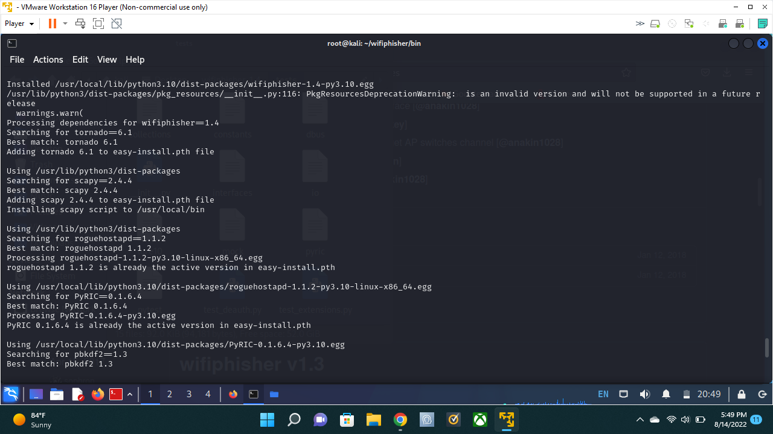Switch to workspace 2 in Kali panel

[169, 394]
